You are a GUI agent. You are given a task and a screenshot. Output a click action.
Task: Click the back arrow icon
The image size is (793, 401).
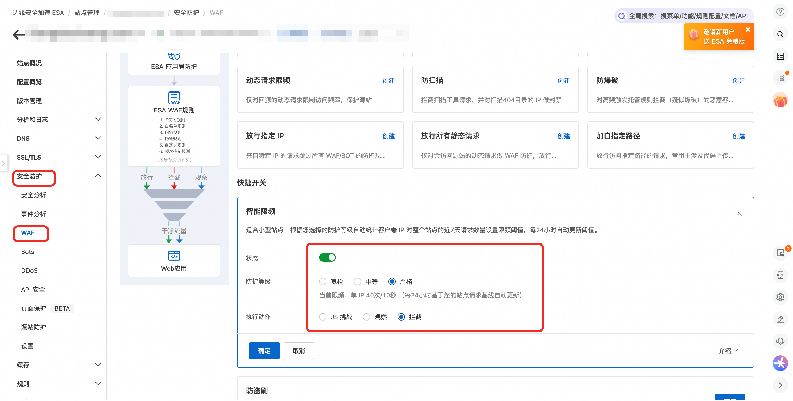[18, 35]
